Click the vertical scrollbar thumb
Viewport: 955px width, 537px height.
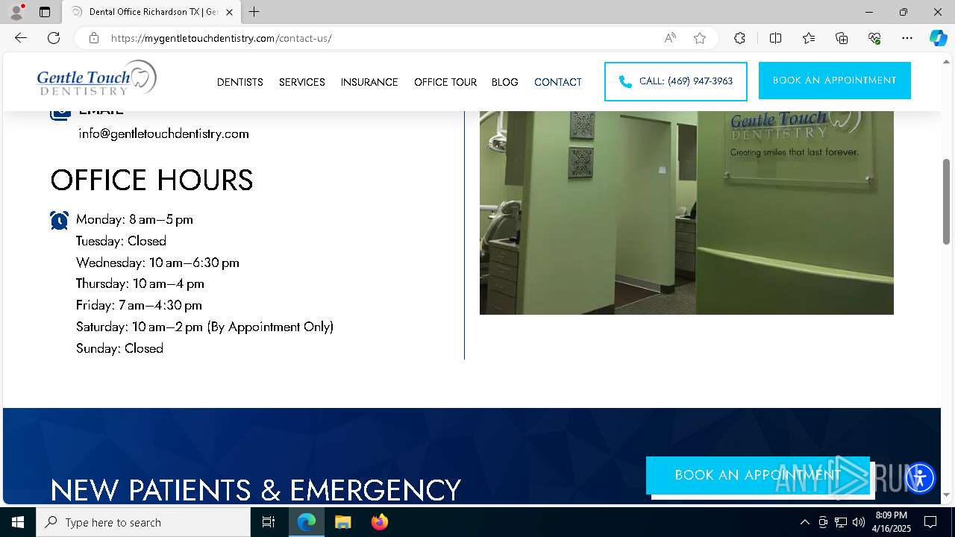click(x=947, y=201)
